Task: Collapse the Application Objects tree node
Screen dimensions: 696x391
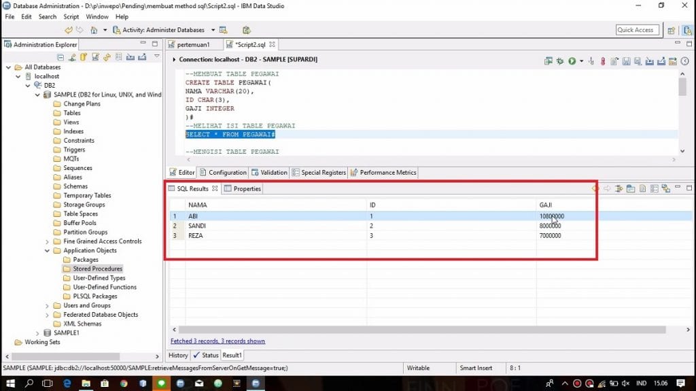Action: pos(47,250)
